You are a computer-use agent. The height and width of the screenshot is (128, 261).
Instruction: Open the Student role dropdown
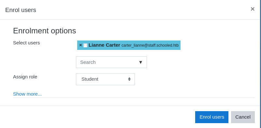pyautogui.click(x=105, y=79)
